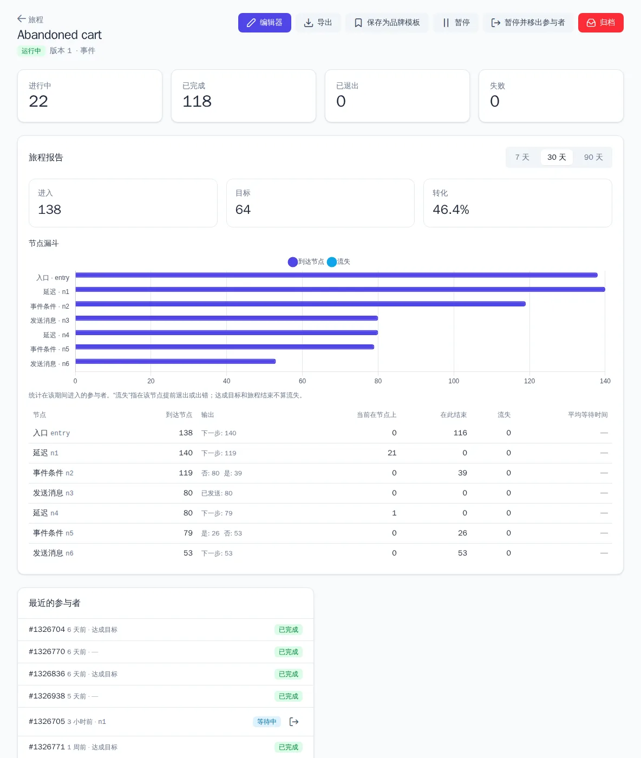Click the 事件条件 n5 table row
The width and height of the screenshot is (641, 758).
(320, 533)
